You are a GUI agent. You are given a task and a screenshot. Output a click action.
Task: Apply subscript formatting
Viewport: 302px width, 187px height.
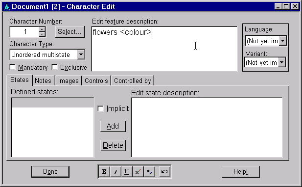(149, 172)
